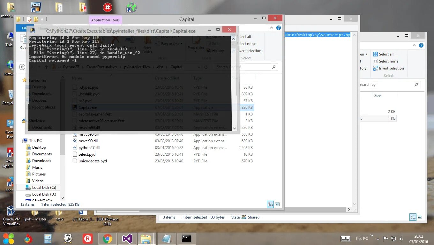Click the search magnifier in Capital window
Viewport: 434px width, 245px height.
click(x=273, y=67)
